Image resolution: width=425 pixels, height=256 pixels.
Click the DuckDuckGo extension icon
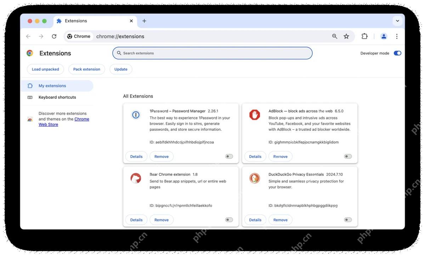(255, 178)
